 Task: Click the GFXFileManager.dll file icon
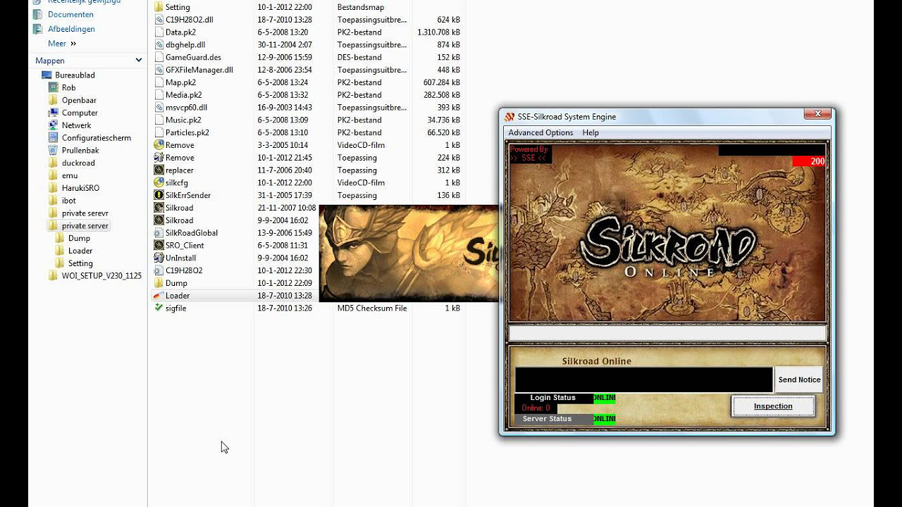159,70
